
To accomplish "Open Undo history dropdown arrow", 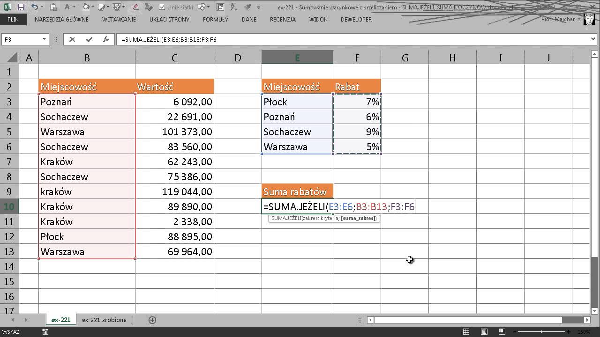I will (x=42, y=7).
